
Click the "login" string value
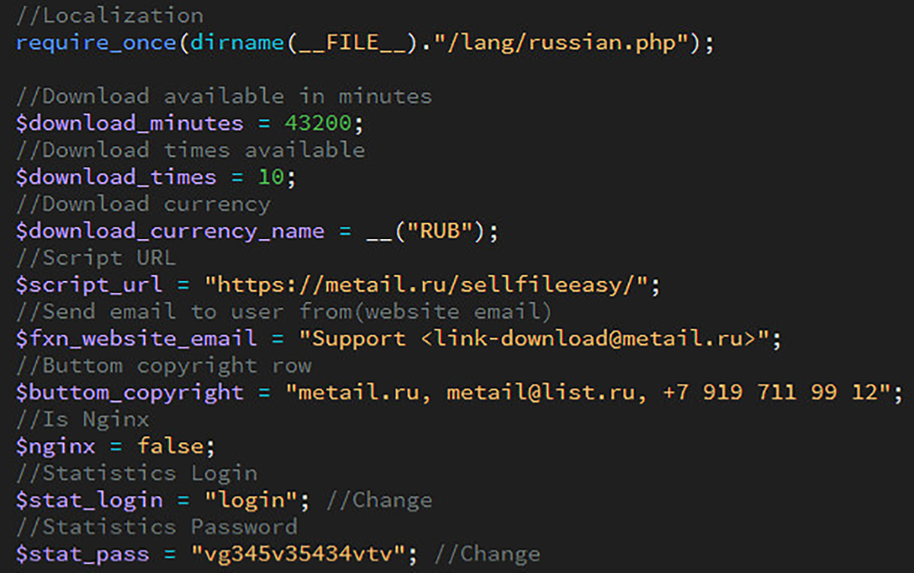pyautogui.click(x=251, y=501)
